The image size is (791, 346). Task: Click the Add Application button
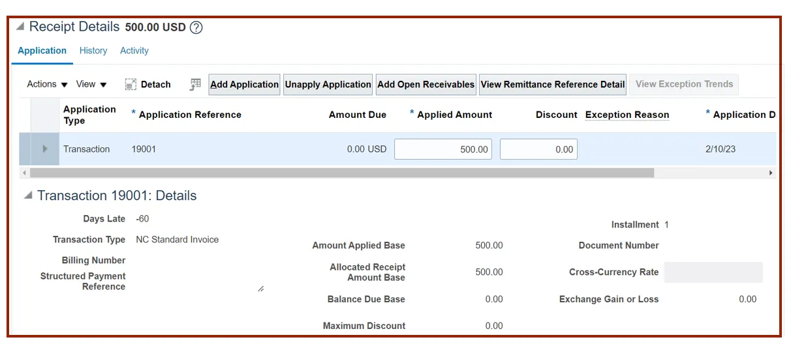[x=244, y=85]
